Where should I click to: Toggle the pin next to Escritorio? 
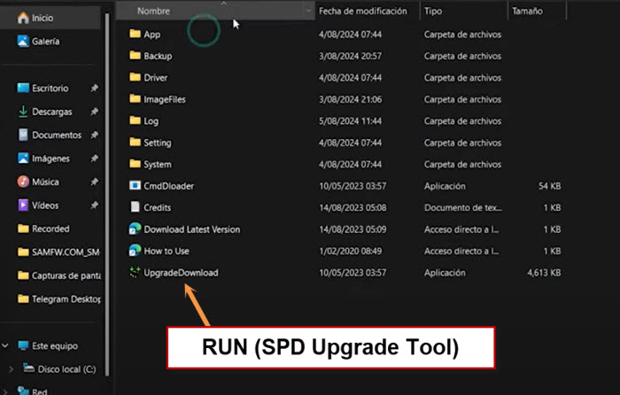pyautogui.click(x=94, y=88)
